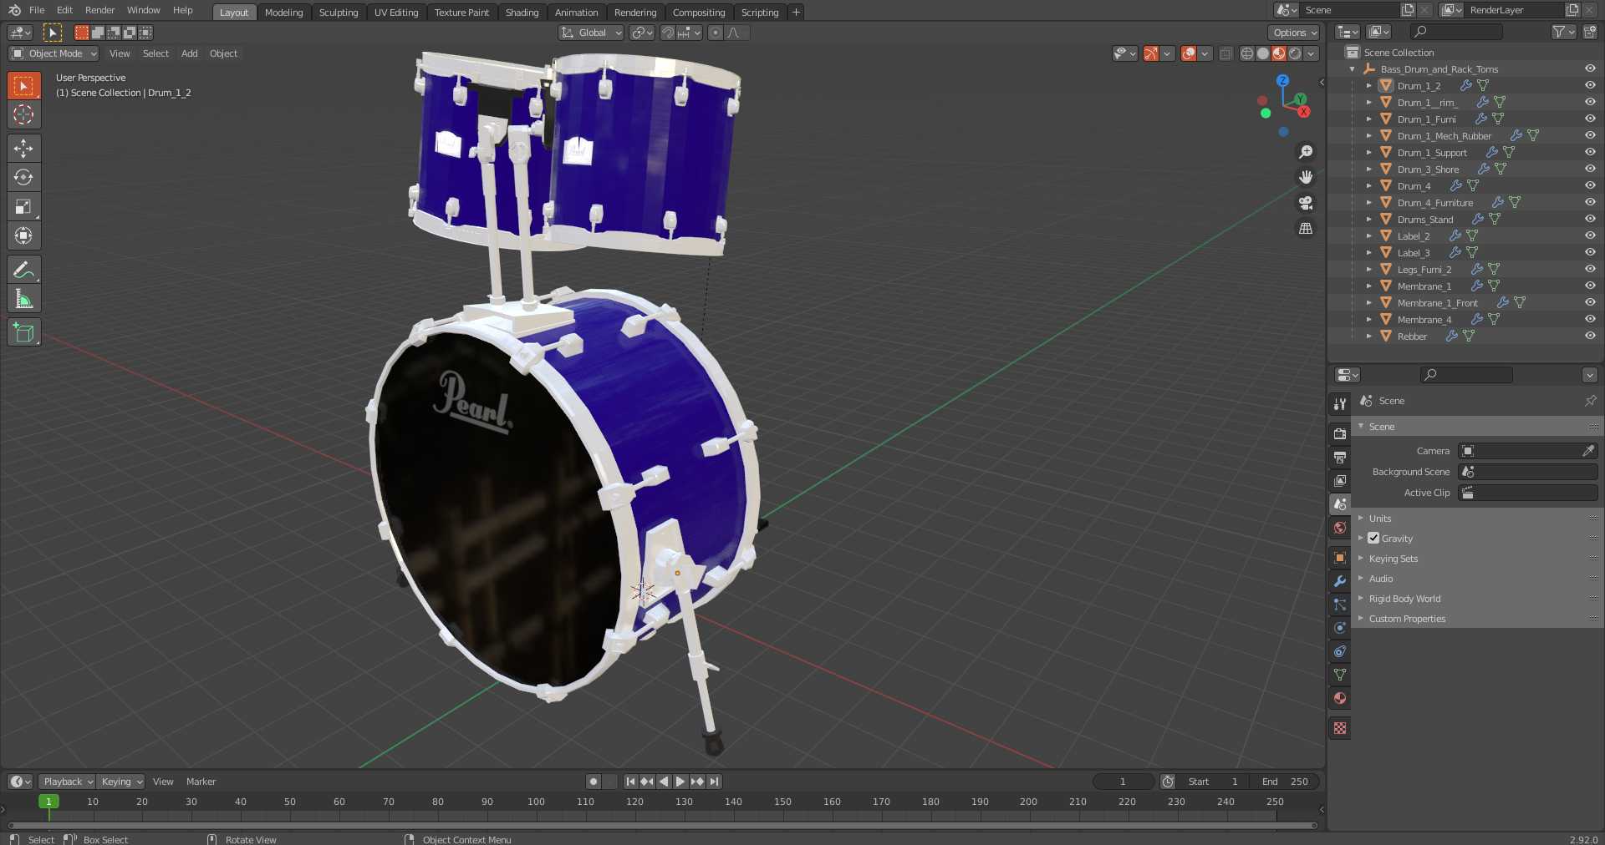Activate the Transform tool
The image size is (1605, 845).
23,235
